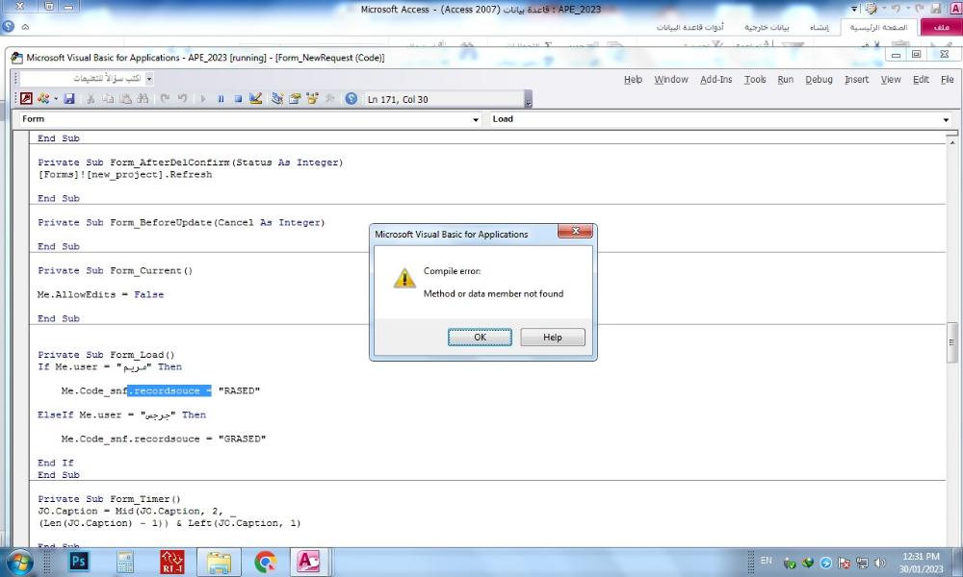Screen dimensions: 963x577
Task: Click the Microsoft Access taskbar icon
Action: 309,562
